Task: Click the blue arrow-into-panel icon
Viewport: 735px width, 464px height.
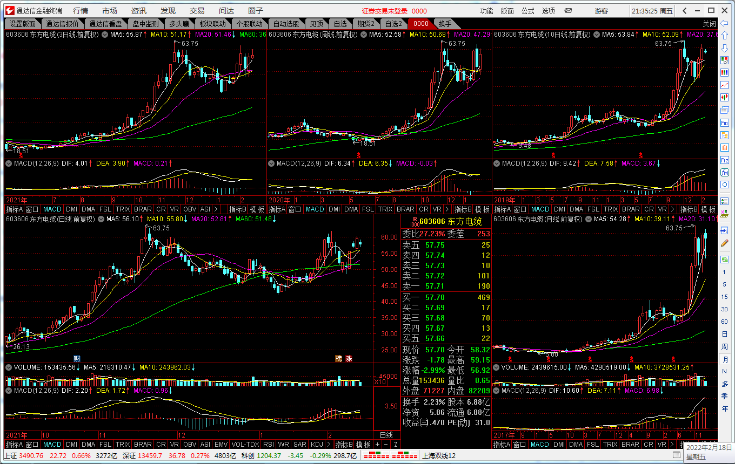Action: pos(725,230)
